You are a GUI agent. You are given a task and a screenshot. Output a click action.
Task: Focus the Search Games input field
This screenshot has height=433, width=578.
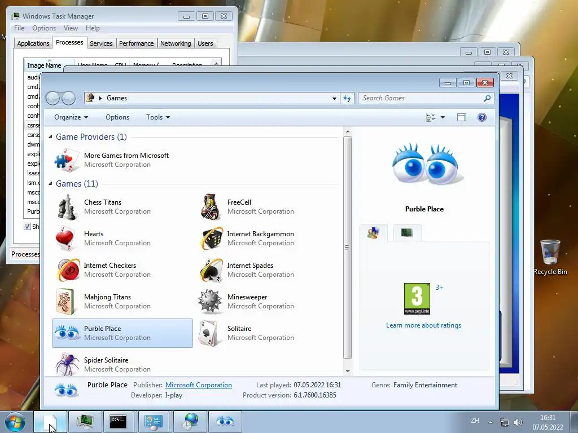(421, 98)
